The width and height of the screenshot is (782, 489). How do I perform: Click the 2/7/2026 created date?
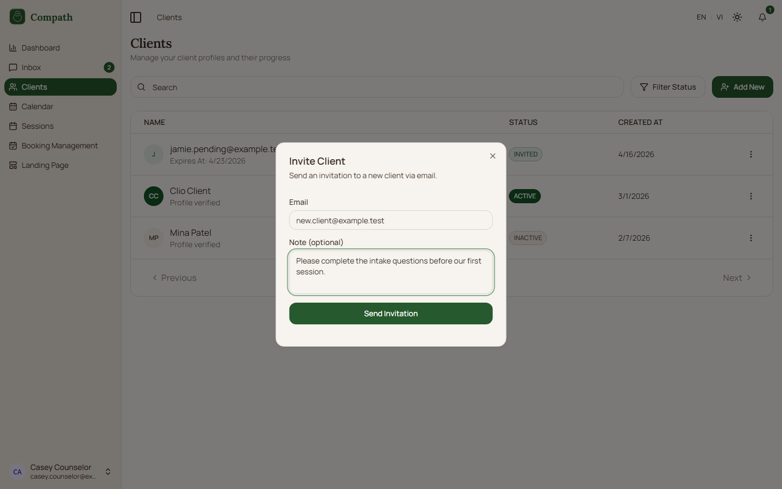(x=634, y=238)
